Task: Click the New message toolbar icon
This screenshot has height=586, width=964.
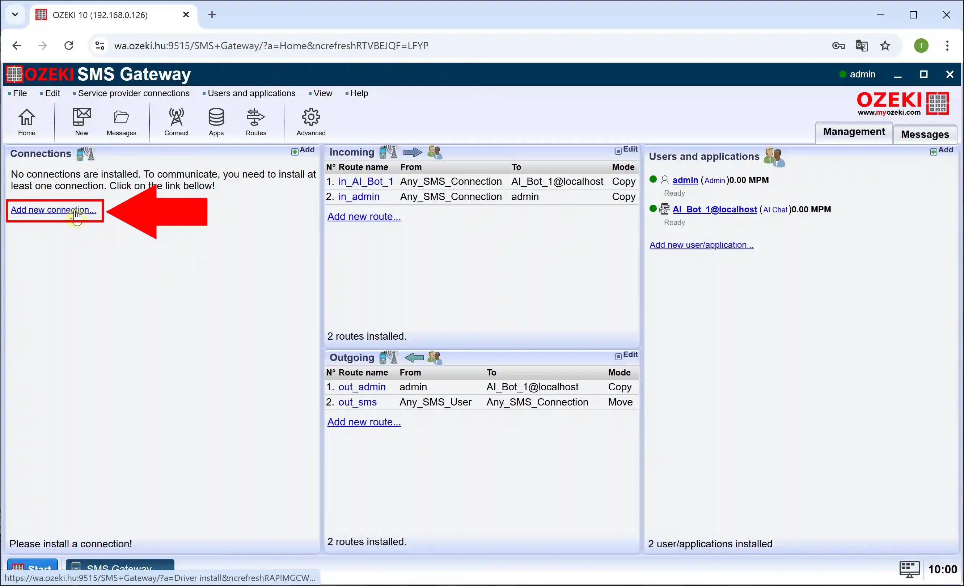Action: (x=81, y=122)
